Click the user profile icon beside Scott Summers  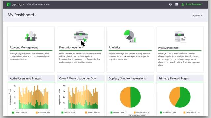pos(183,4)
